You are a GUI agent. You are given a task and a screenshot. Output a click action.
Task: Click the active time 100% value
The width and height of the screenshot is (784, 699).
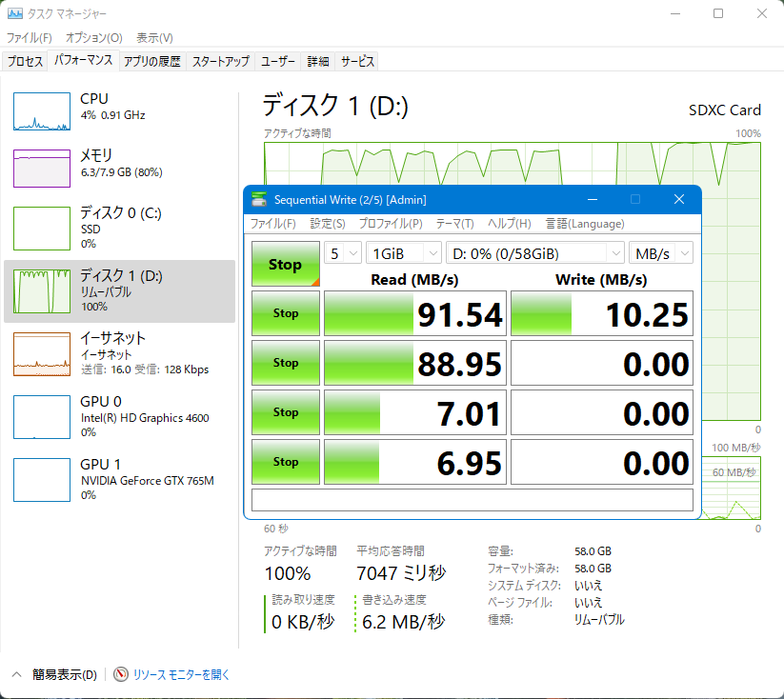click(x=288, y=573)
